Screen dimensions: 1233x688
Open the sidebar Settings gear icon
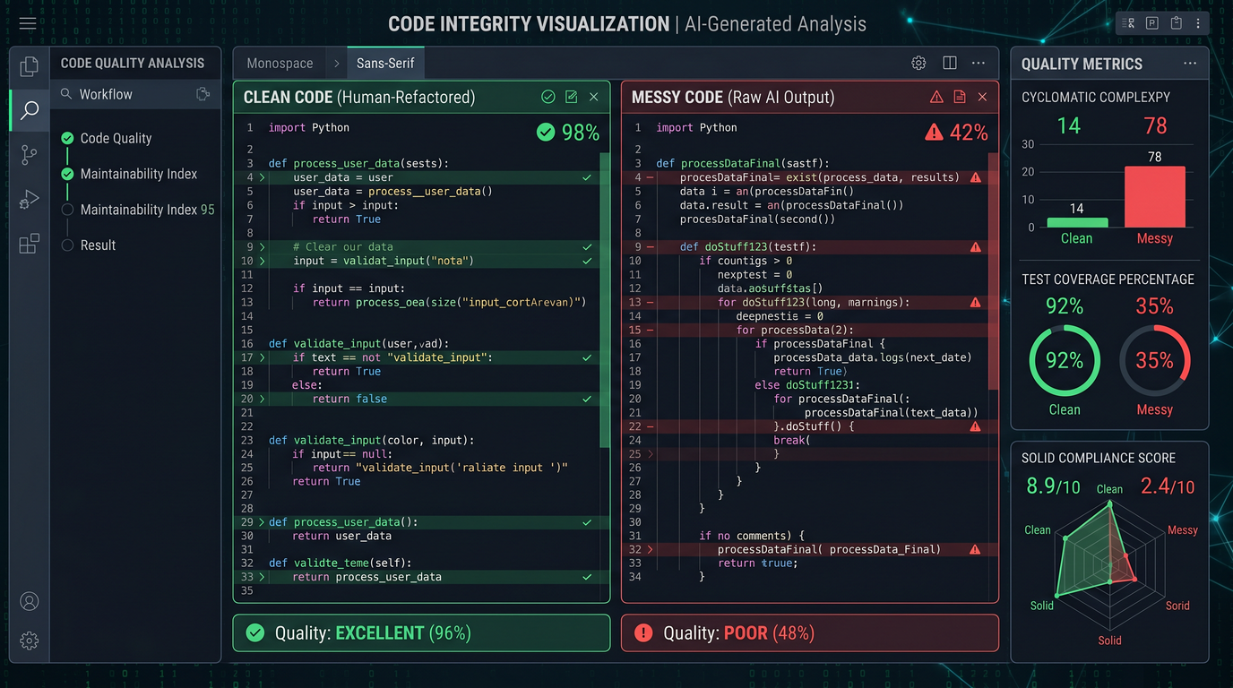[29, 641]
